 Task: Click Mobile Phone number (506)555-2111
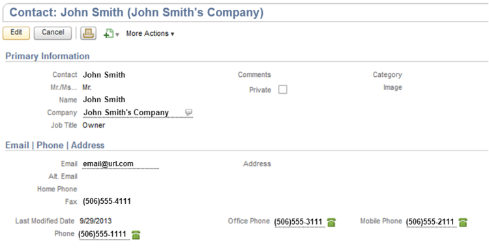pyautogui.click(x=430, y=222)
